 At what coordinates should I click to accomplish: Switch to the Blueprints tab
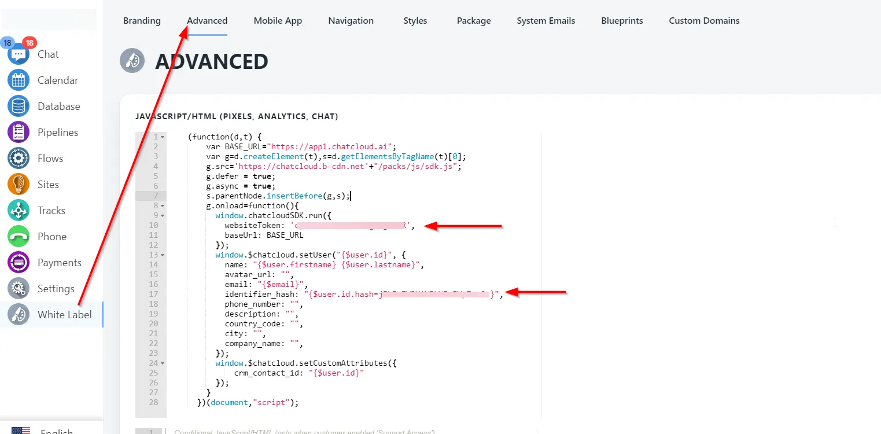point(622,20)
